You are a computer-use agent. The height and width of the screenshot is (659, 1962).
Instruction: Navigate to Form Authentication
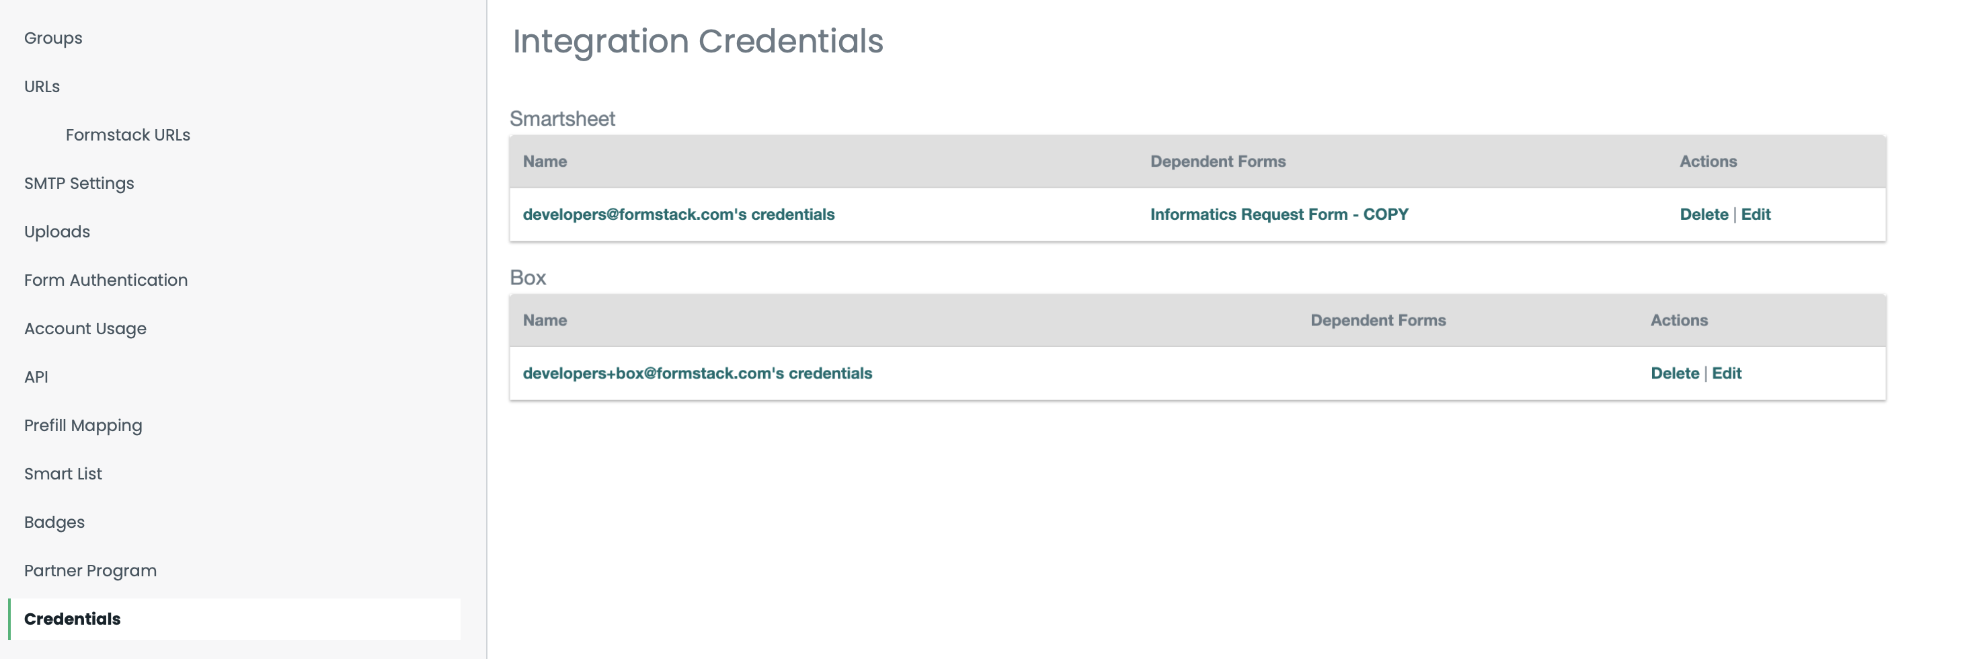click(106, 280)
